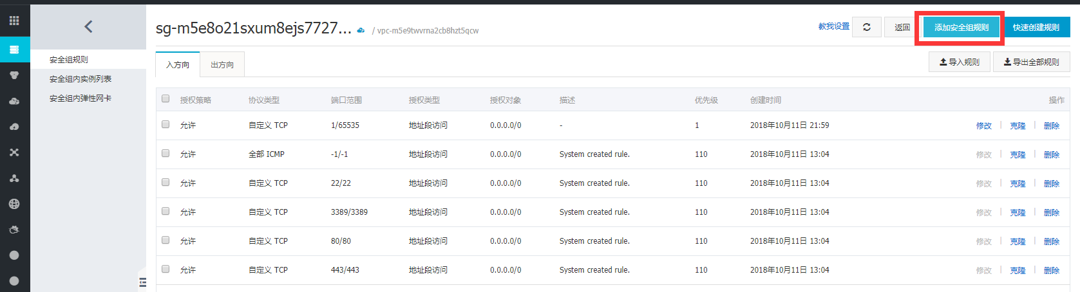This screenshot has width=1080, height=292.
Task: Click the 授权对象 column header
Action: [x=506, y=100]
